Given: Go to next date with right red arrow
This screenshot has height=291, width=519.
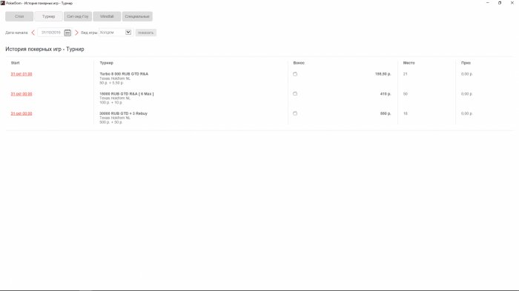Looking at the screenshot, I should [x=76, y=33].
